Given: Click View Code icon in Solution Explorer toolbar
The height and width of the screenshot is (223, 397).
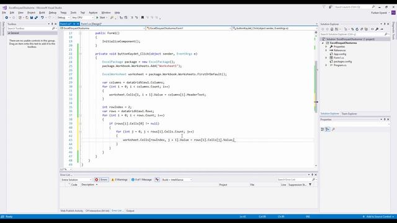Looking at the screenshot, I should coord(372,29).
